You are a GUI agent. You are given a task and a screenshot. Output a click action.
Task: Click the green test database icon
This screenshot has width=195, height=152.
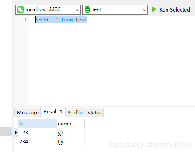[x=87, y=9]
